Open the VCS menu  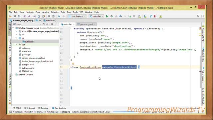(x=81, y=12)
